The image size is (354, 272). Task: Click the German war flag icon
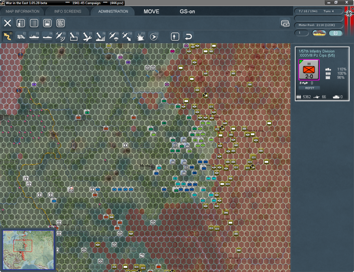349,21
